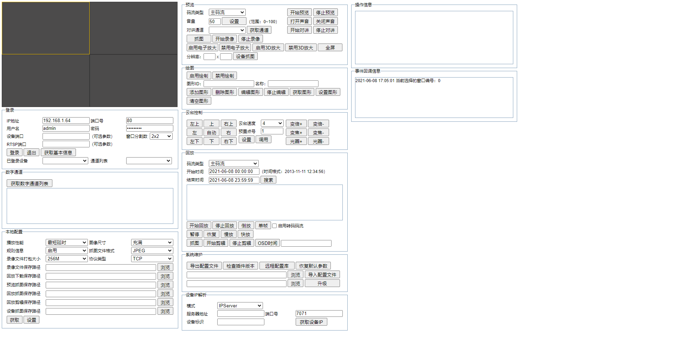This screenshot has width=675, height=340.
Task: Open the 抓图文件格式 JPEG format dropdown
Action: [x=152, y=250]
